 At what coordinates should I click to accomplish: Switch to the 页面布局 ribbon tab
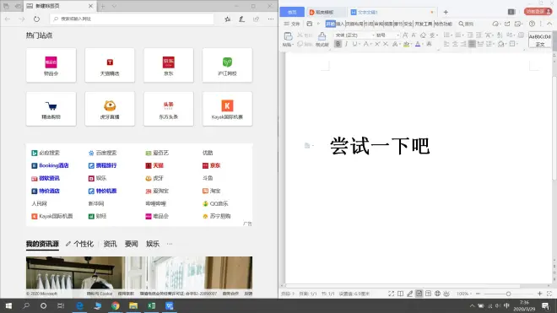[354, 24]
